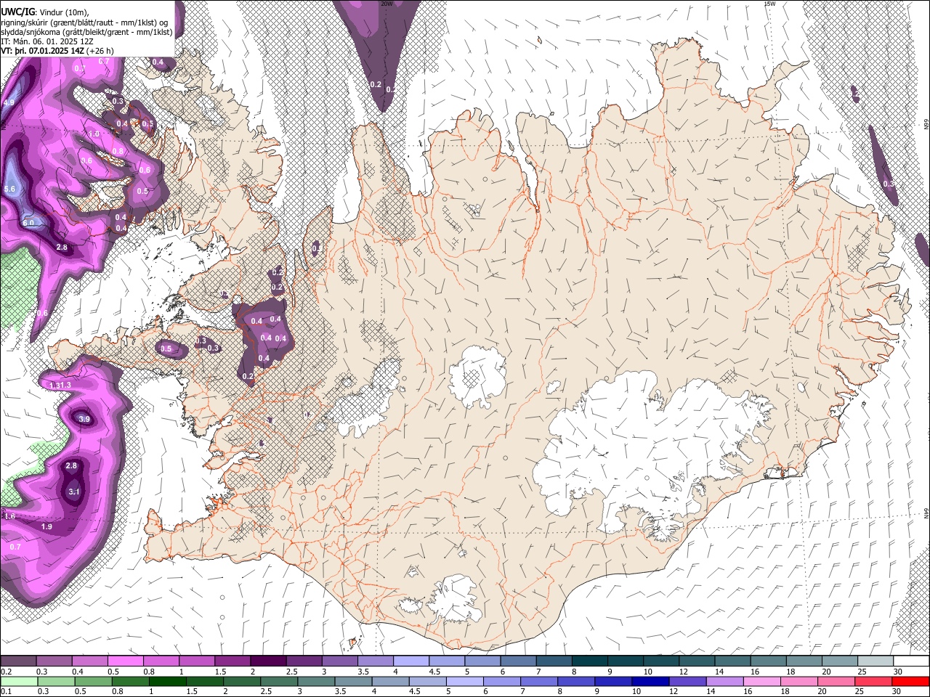Click the 3.1 precipitation value on the map
This screenshot has height=697, width=930.
tap(73, 492)
